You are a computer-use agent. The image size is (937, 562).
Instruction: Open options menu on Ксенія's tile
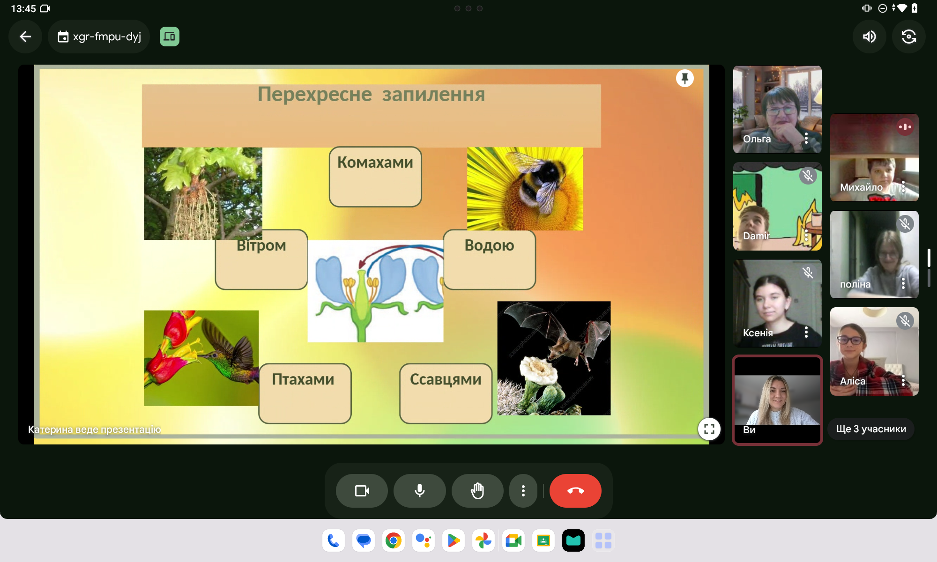806,332
